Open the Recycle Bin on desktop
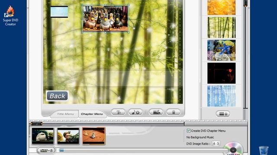 (264, 150)
